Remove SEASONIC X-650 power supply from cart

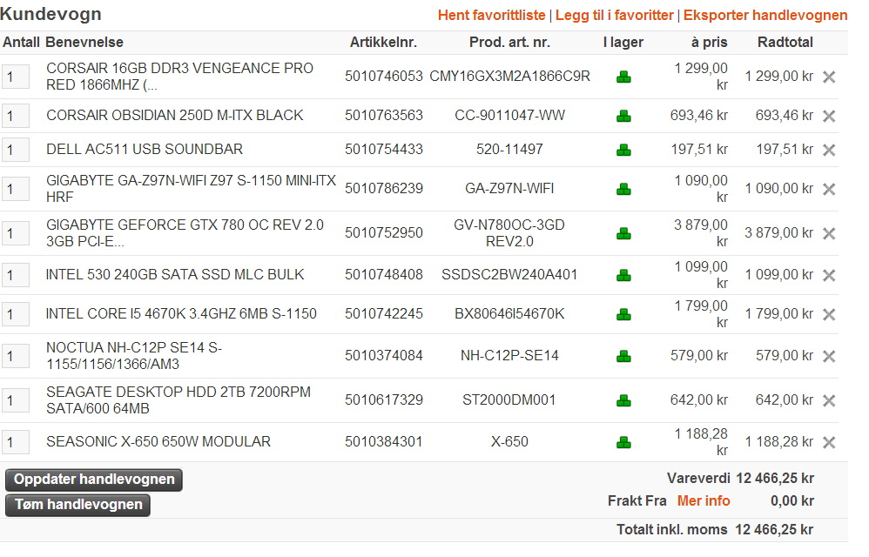(x=829, y=442)
